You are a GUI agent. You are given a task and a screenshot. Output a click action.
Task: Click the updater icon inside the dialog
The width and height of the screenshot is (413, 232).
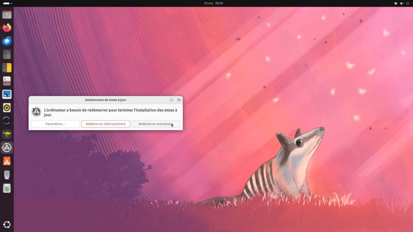[x=36, y=112]
